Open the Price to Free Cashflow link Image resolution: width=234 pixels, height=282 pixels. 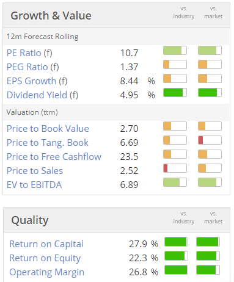pyautogui.click(x=54, y=157)
